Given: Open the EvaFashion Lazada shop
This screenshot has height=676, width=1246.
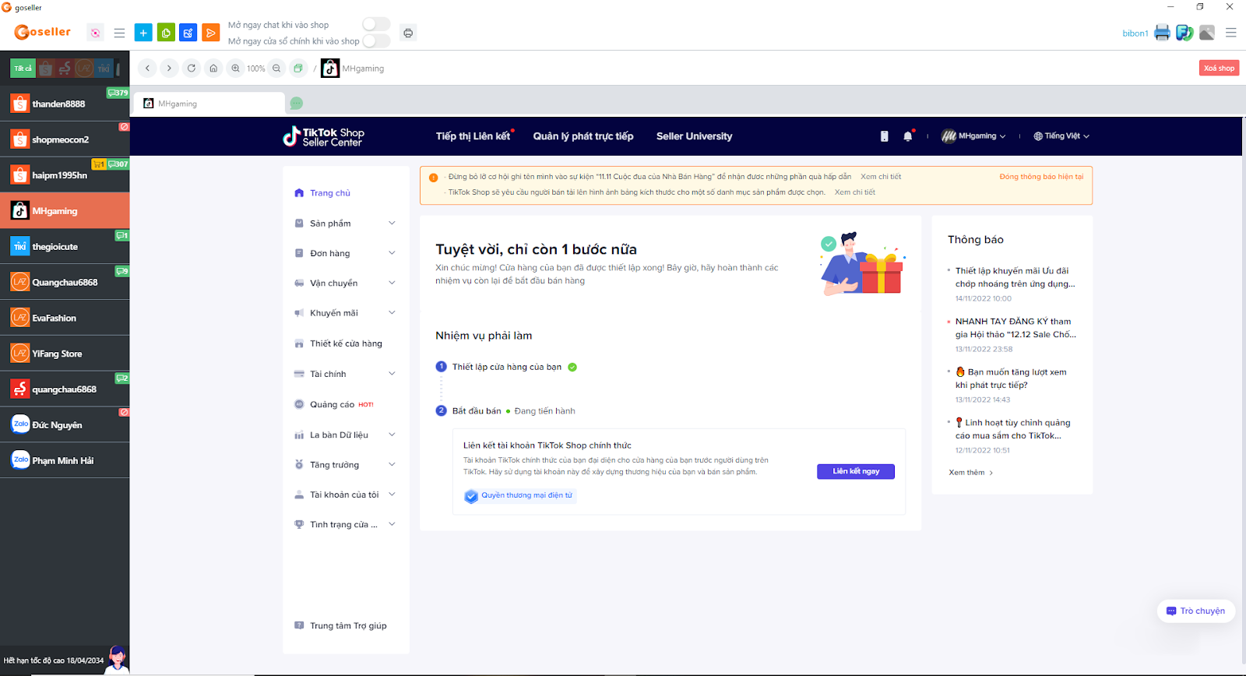Looking at the screenshot, I should [65, 318].
